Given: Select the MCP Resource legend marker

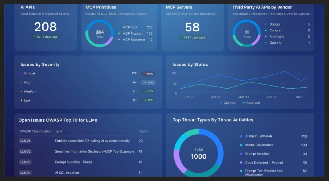Looking at the screenshot, I should [x=118, y=39].
